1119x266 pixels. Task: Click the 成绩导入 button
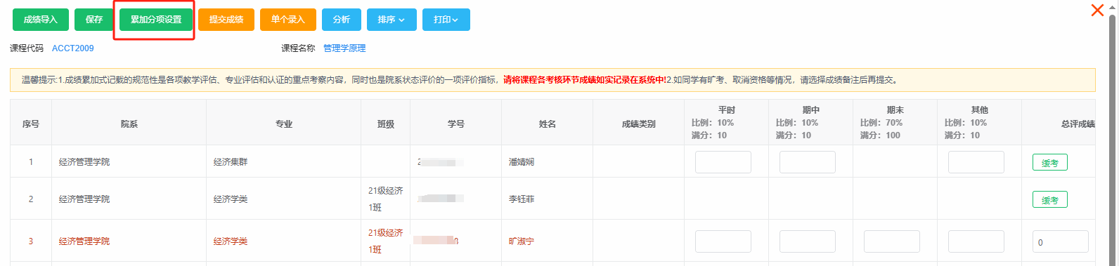tap(41, 20)
